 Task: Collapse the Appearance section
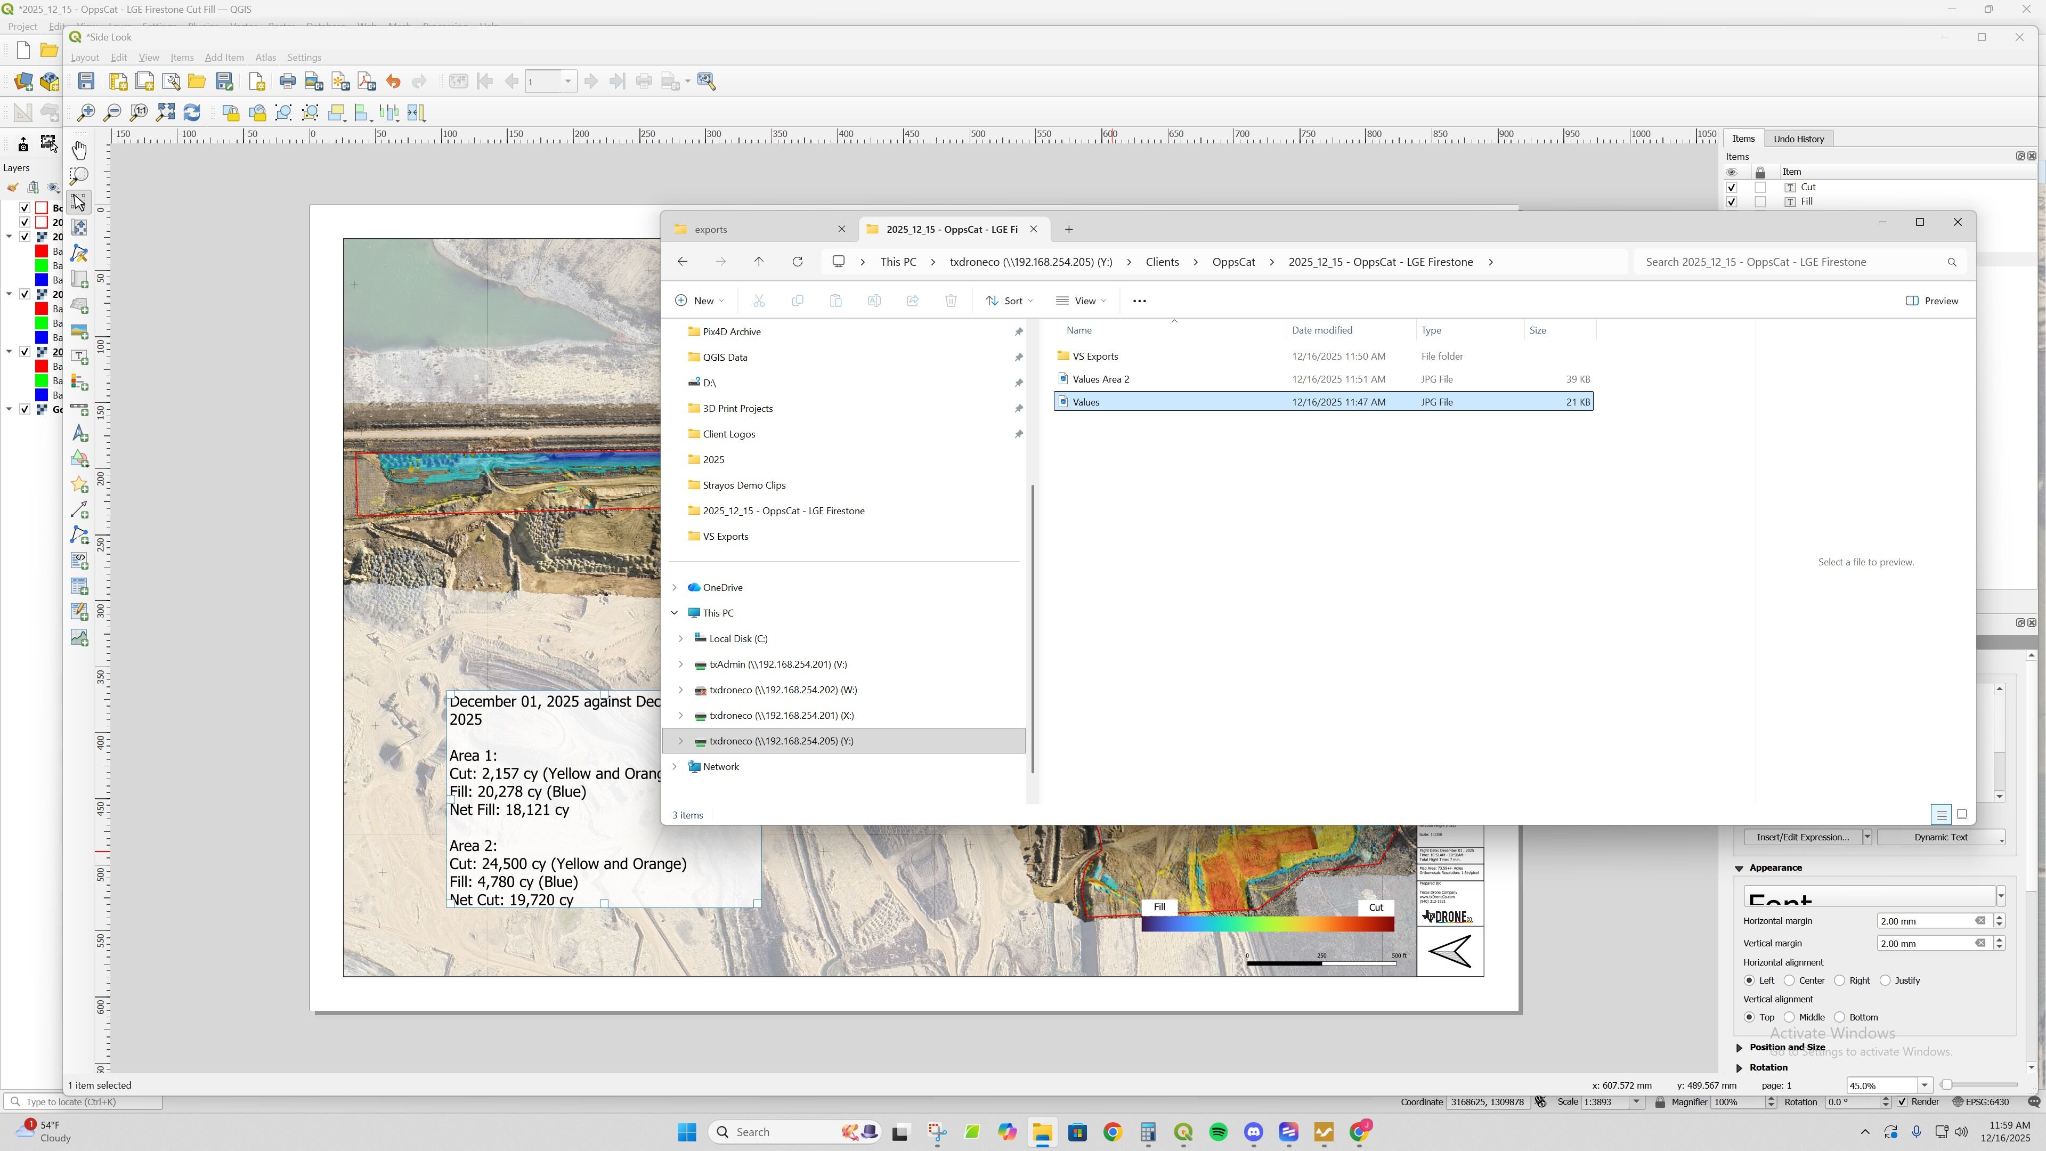click(x=1740, y=868)
